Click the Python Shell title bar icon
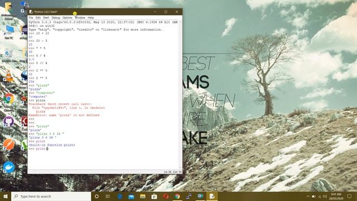 (31, 12)
